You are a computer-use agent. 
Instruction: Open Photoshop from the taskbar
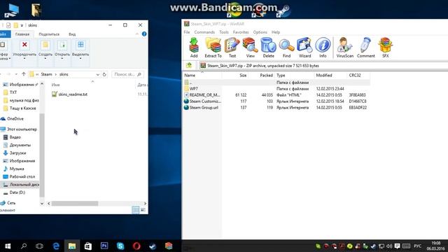click(x=104, y=246)
